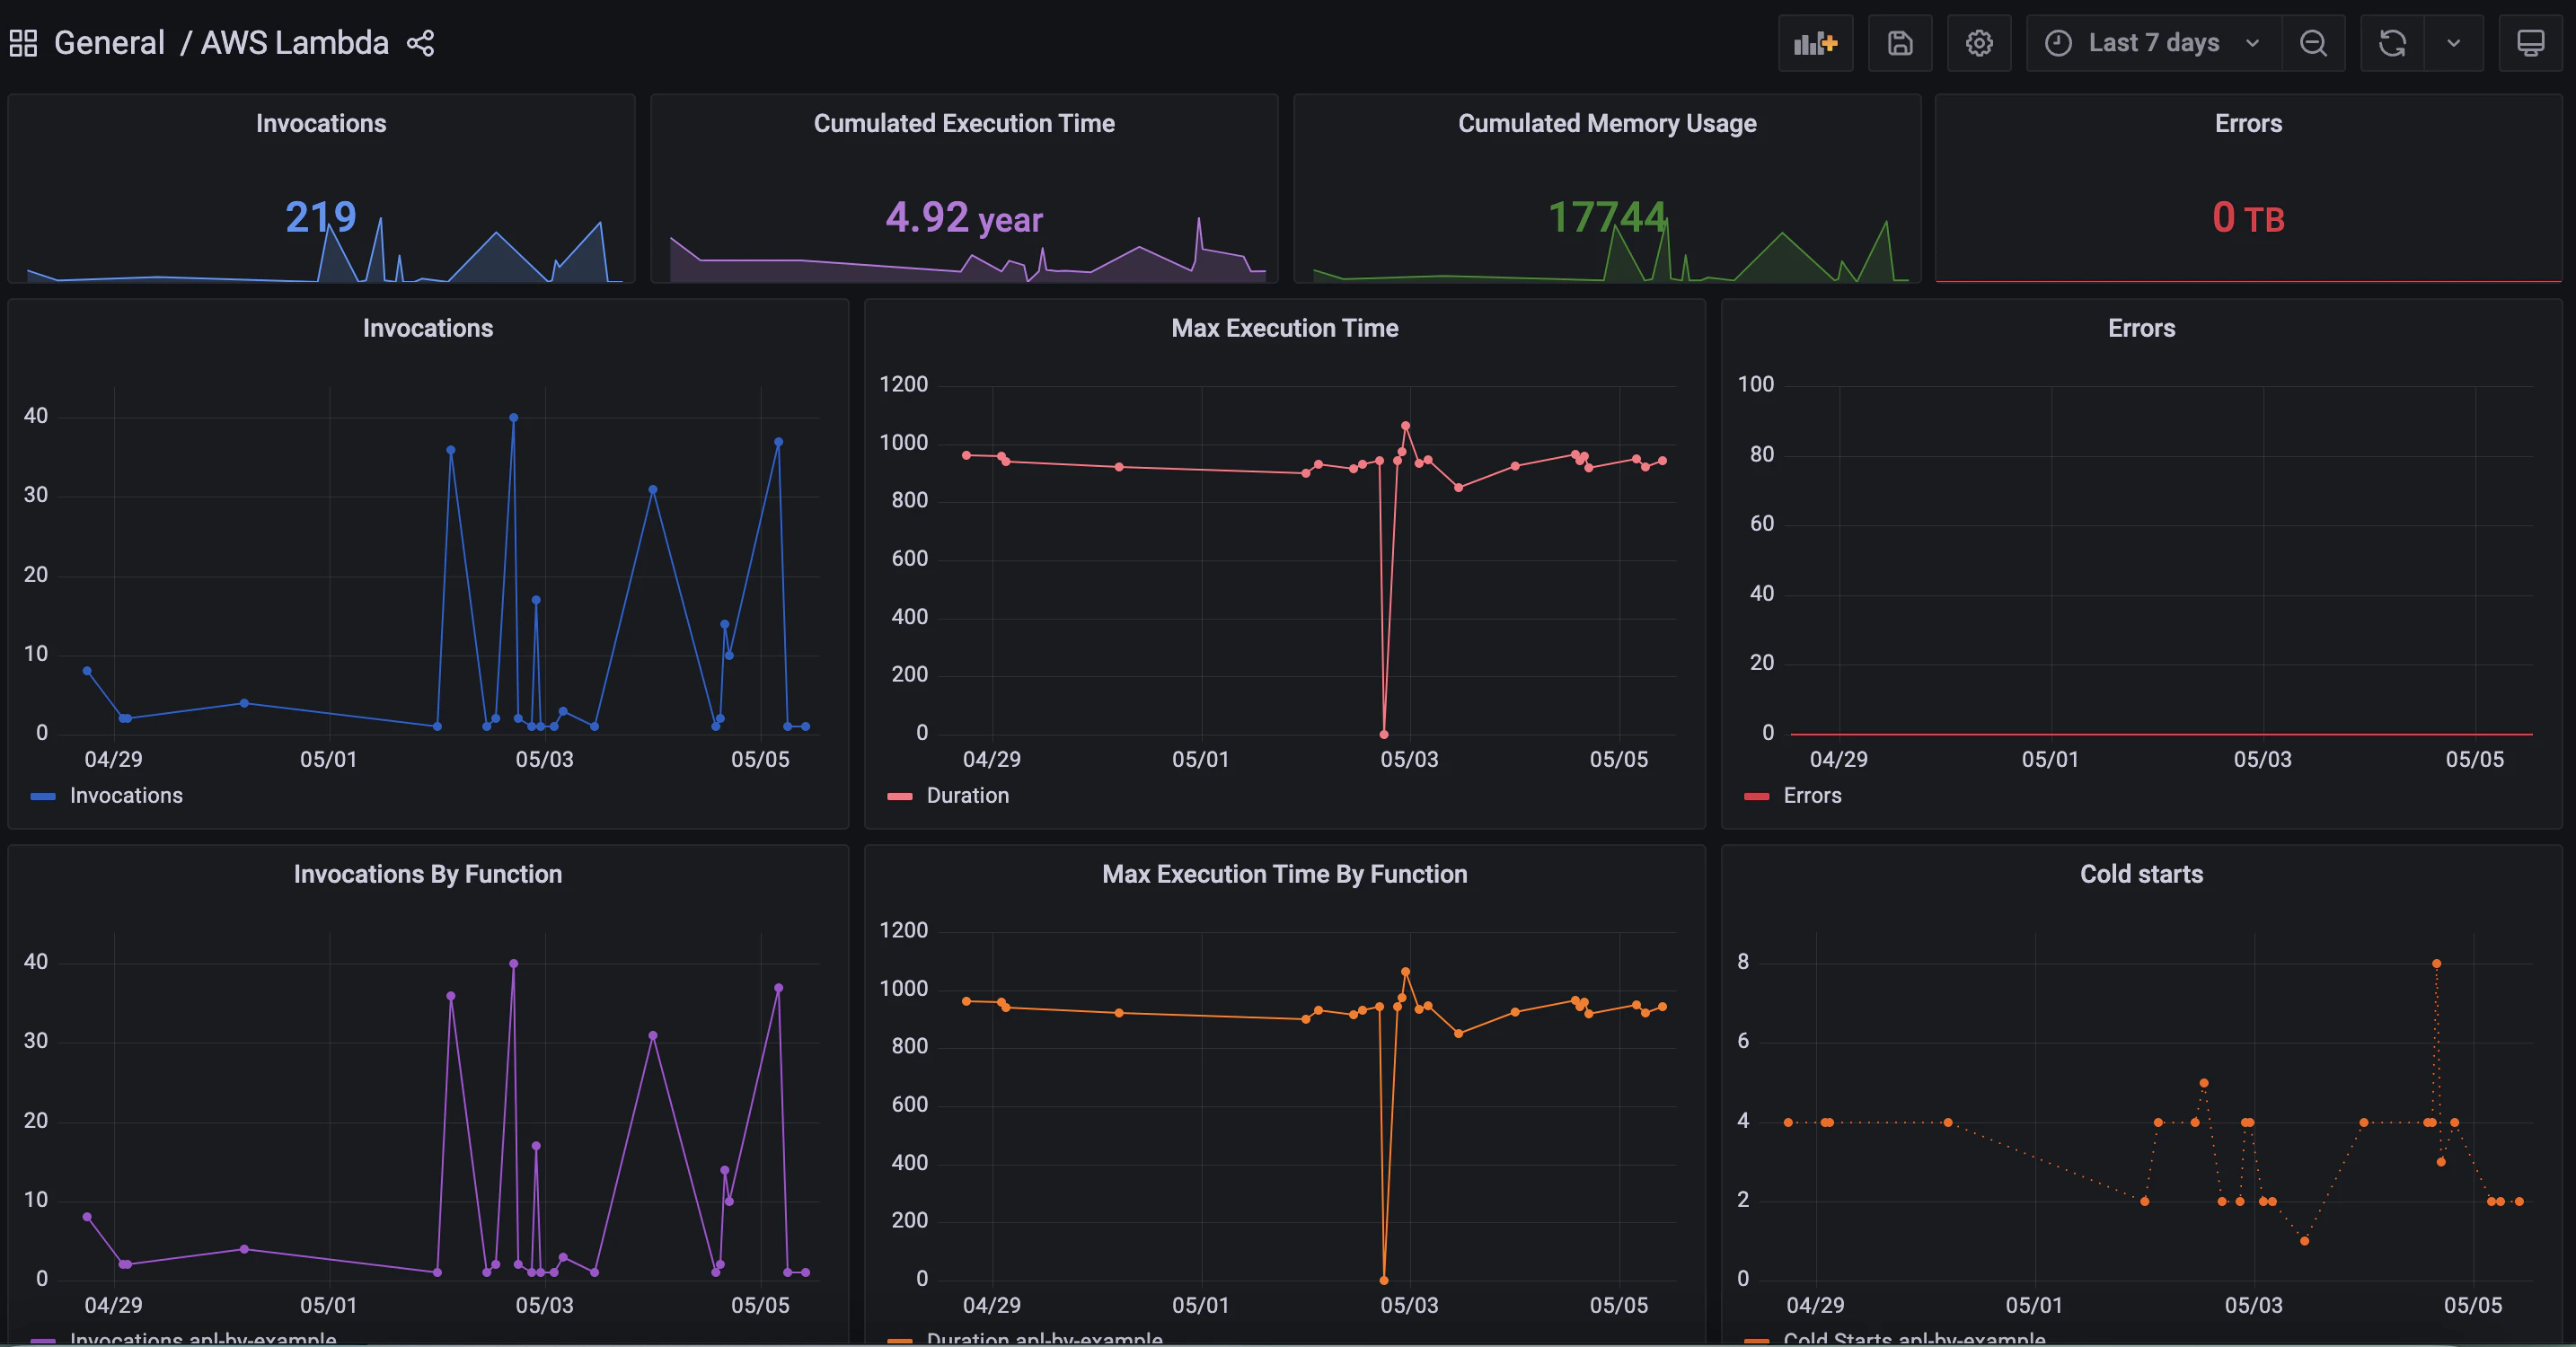Click the dashboards grid icon
Viewport: 2576px width, 1347px height.
coord(23,43)
